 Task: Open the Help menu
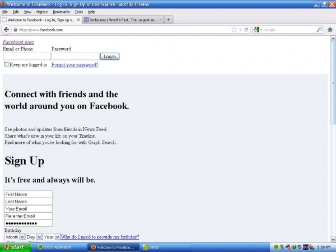point(91,12)
